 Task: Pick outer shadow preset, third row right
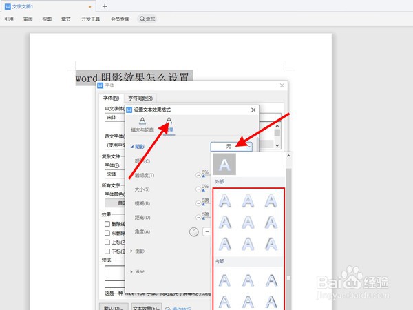pyautogui.click(x=271, y=244)
